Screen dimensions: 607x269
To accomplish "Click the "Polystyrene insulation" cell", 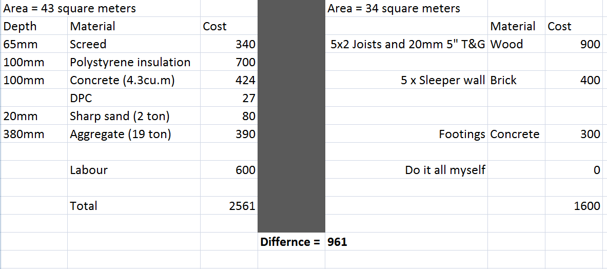I will click(130, 63).
